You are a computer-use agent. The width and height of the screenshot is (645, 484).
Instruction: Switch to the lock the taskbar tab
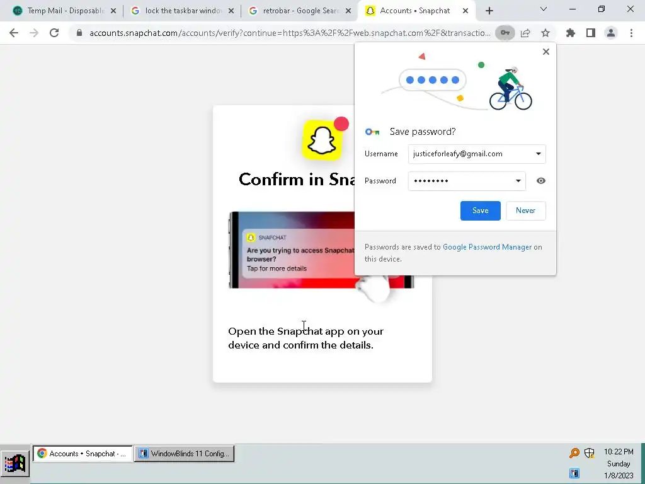point(183,11)
